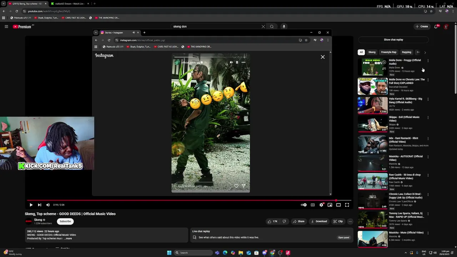The height and width of the screenshot is (257, 457).
Task: Toggle theater mode on the player
Action: coord(338,205)
